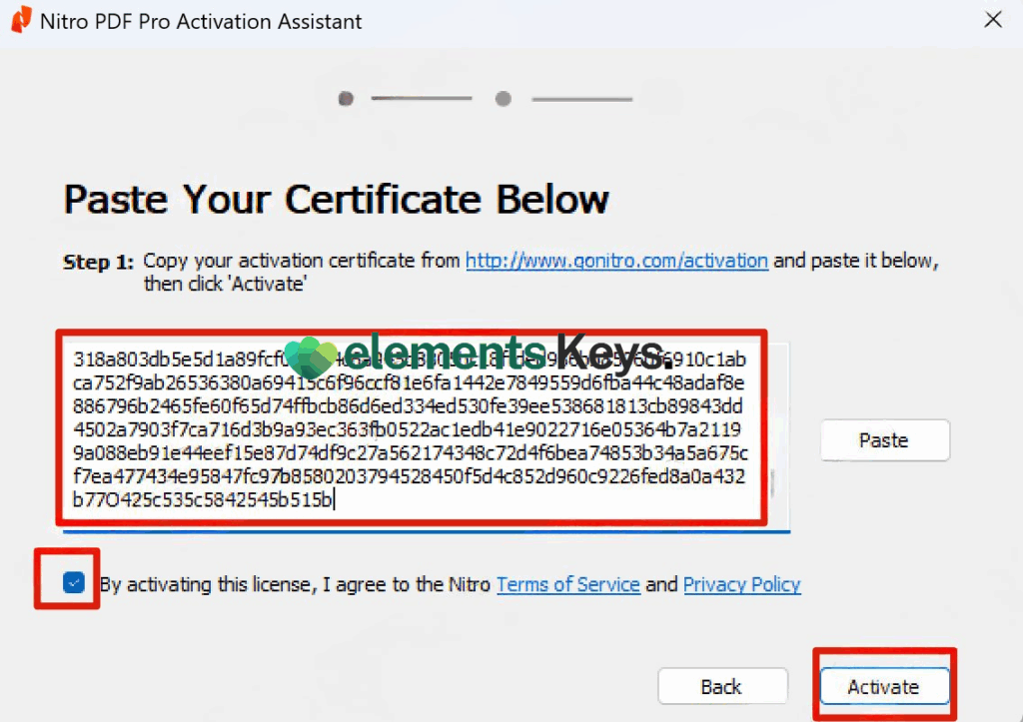Click the Back button
This screenshot has width=1023, height=722.
722,686
